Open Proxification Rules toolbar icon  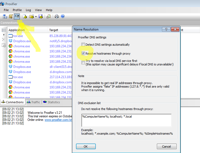pos(11,16)
